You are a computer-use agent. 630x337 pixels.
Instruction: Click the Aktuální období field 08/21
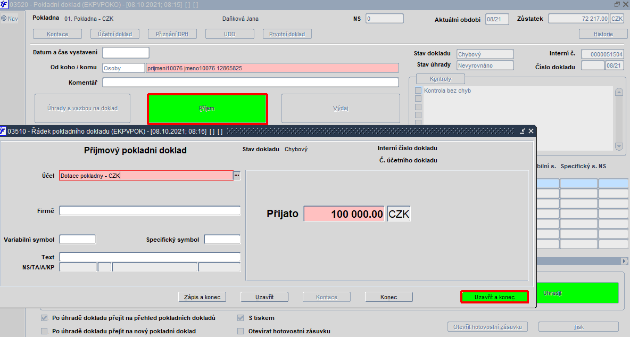coord(497,19)
